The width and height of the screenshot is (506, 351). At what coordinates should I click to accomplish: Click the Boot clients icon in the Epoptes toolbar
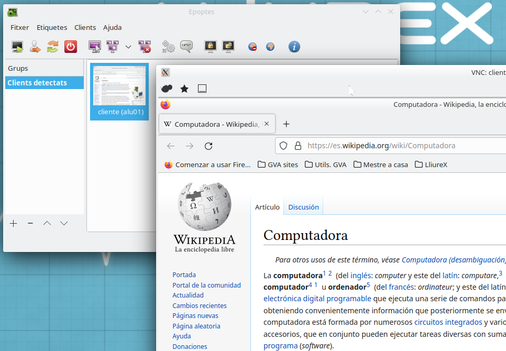(x=18, y=47)
